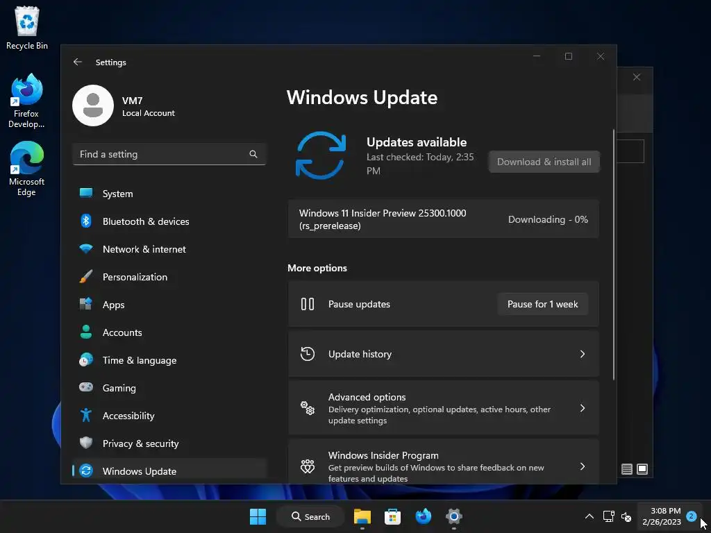Click the Last checked: Today, 2:35 PM text
Screen dimensions: 711x533
pos(420,164)
